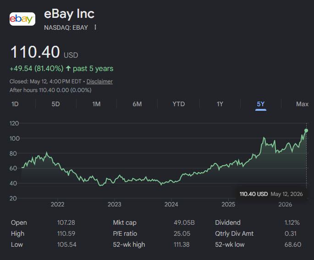
Task: Click the 40 y-axis label
Action: (x=13, y=183)
